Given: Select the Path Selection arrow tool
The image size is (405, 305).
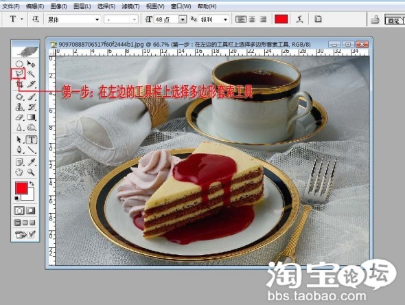Looking at the screenshot, I should (x=19, y=140).
